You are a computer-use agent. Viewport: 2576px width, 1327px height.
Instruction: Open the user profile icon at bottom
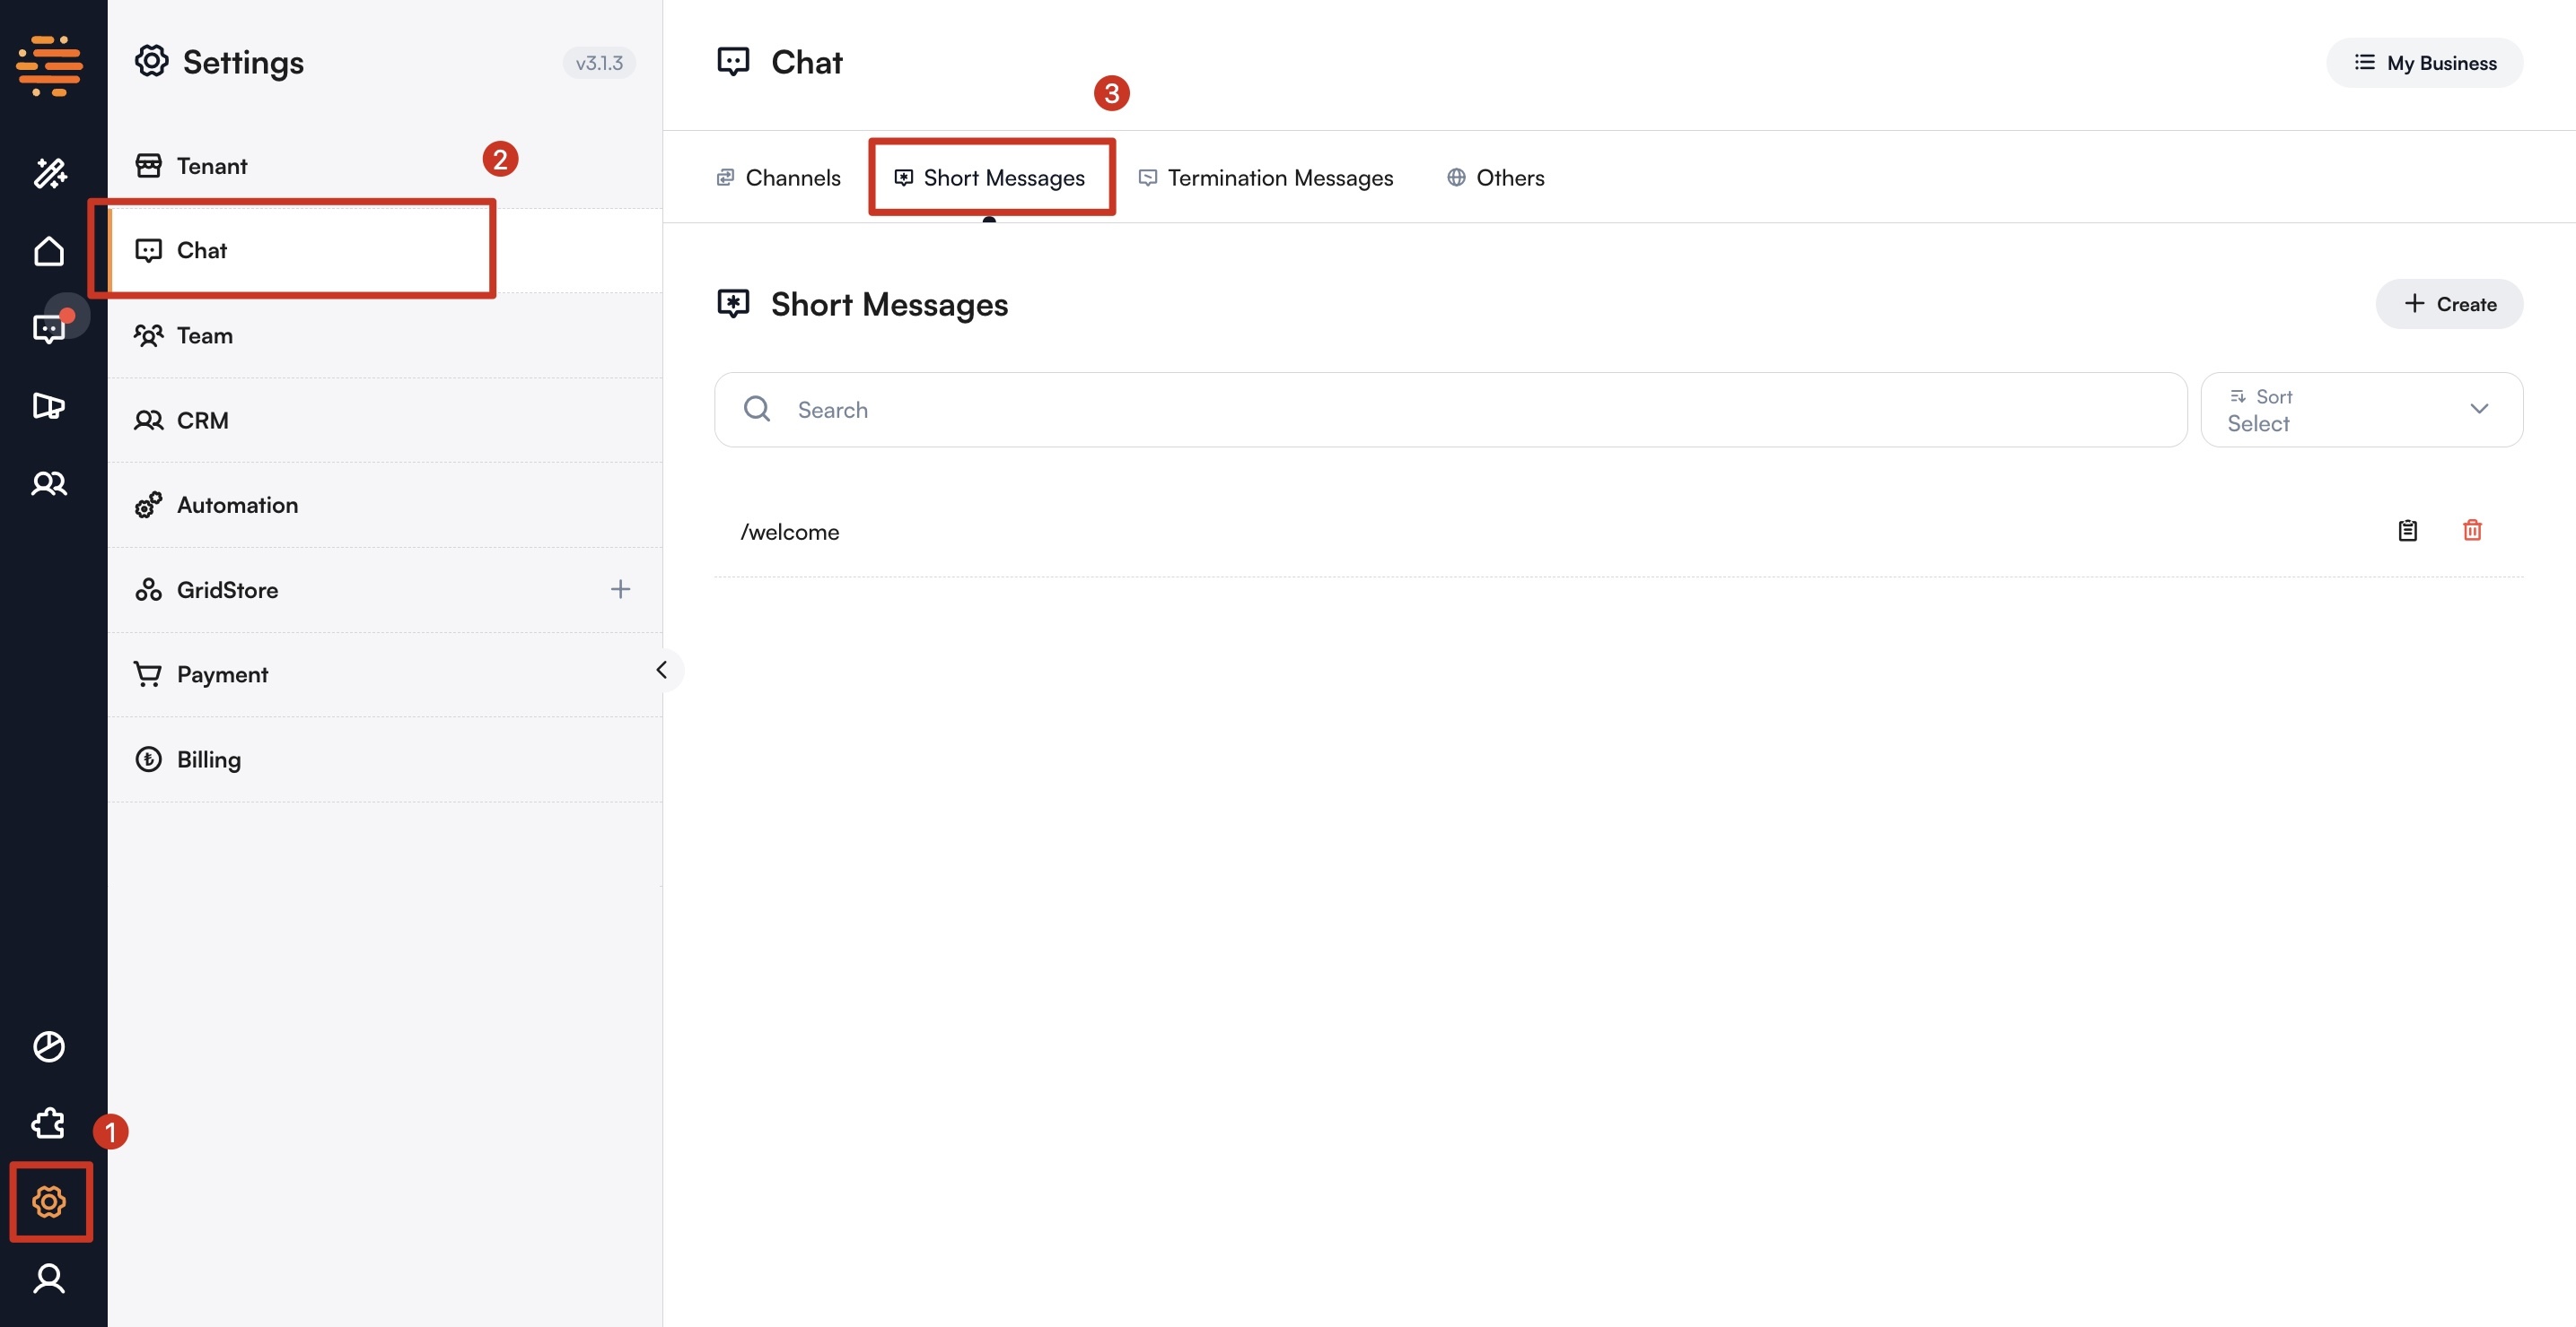49,1278
